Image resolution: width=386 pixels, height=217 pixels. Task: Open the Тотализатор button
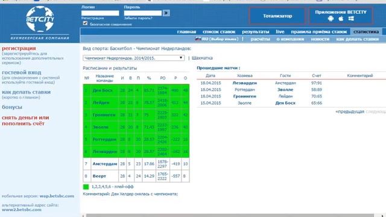[x=277, y=16]
